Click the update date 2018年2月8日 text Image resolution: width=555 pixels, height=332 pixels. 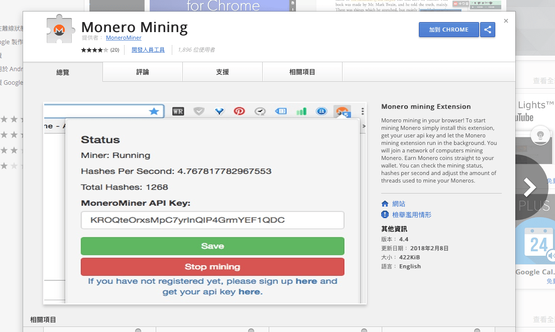429,248
